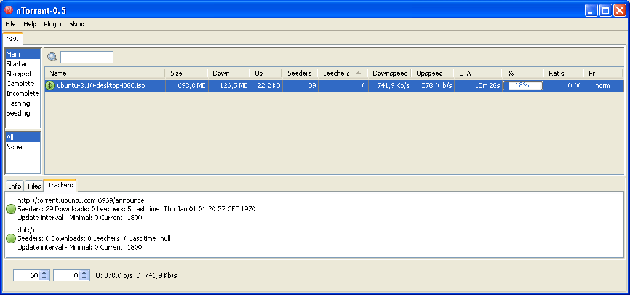Viewport: 630px width, 295px height.
Task: Click green status circle of dht:// tracker
Action: click(11, 239)
